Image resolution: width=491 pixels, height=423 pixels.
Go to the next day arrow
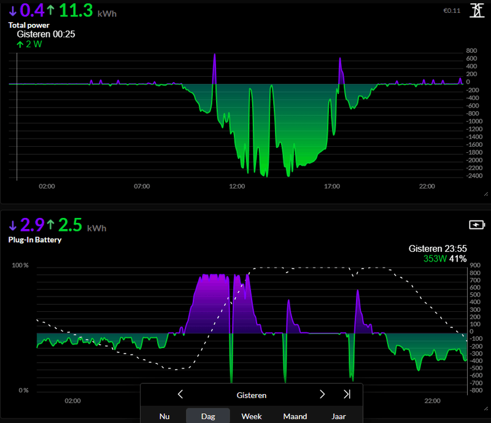point(322,394)
